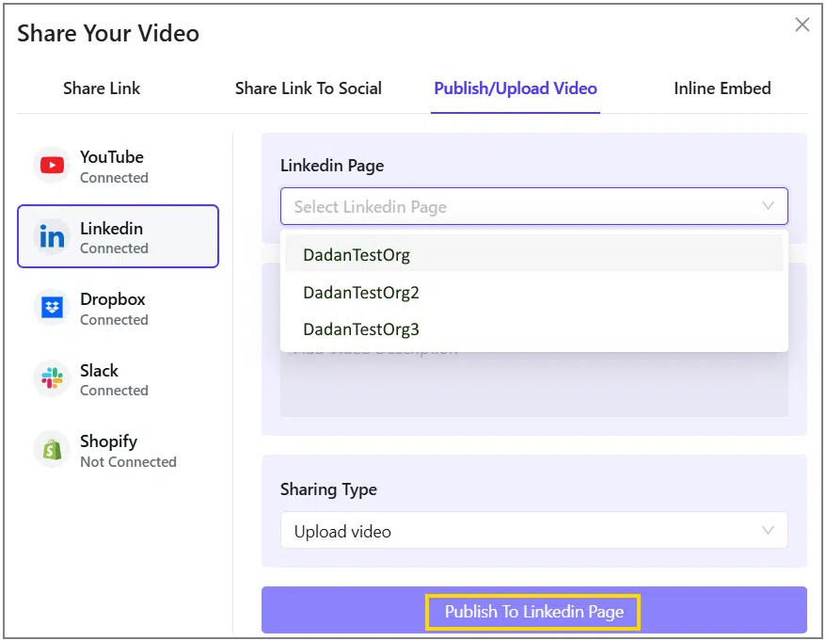Pick DadanTestOrg3 from the dropdown
Viewport: 826px width, 641px height.
(x=360, y=329)
